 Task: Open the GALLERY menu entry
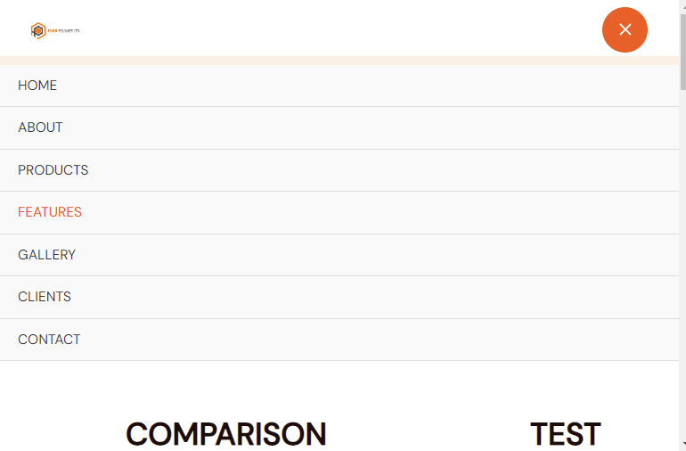339,255
